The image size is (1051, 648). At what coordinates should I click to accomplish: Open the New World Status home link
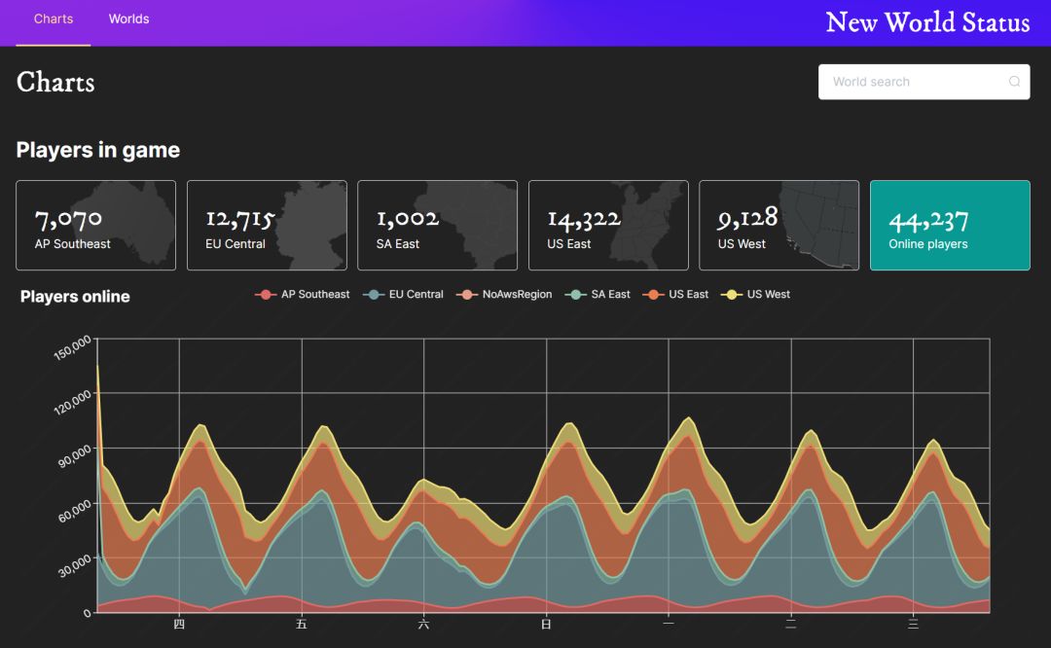tap(926, 22)
